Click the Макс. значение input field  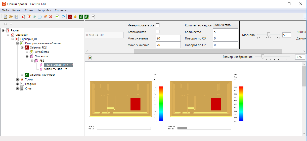coord(168,45)
